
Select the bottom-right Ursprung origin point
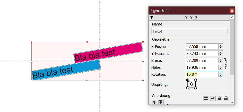pos(195,88)
